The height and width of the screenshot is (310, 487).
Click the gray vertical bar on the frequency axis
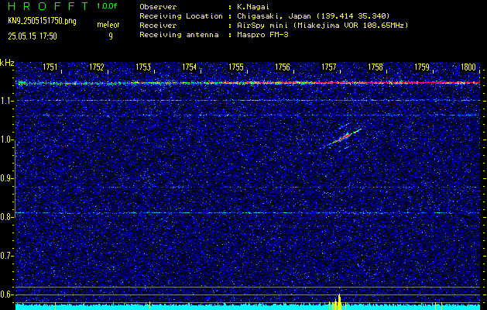point(15,179)
